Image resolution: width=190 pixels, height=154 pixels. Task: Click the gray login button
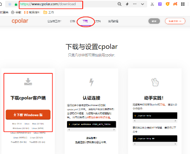click(154, 21)
